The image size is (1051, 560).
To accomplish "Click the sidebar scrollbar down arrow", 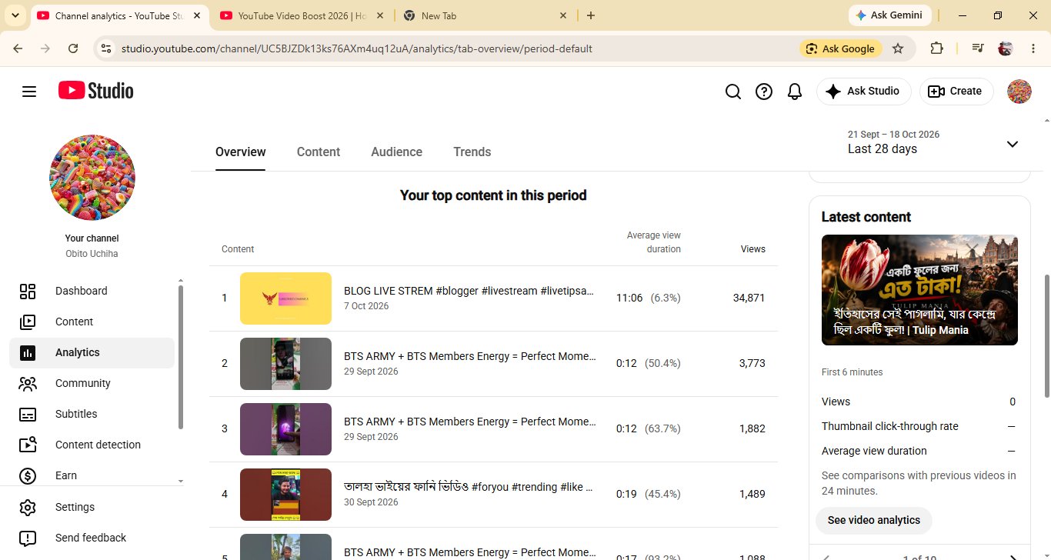I will tap(181, 482).
